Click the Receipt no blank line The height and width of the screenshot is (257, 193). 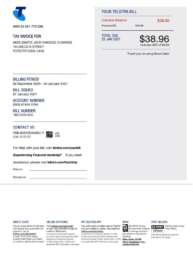click(58, 178)
